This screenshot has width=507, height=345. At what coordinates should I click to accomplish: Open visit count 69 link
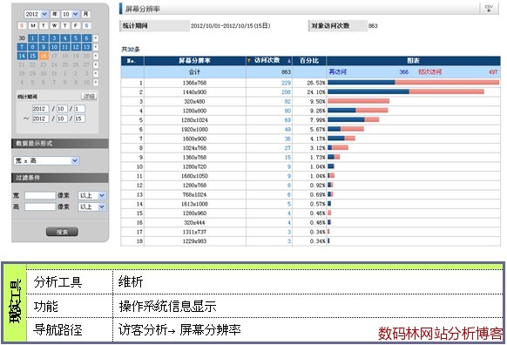pos(287,120)
